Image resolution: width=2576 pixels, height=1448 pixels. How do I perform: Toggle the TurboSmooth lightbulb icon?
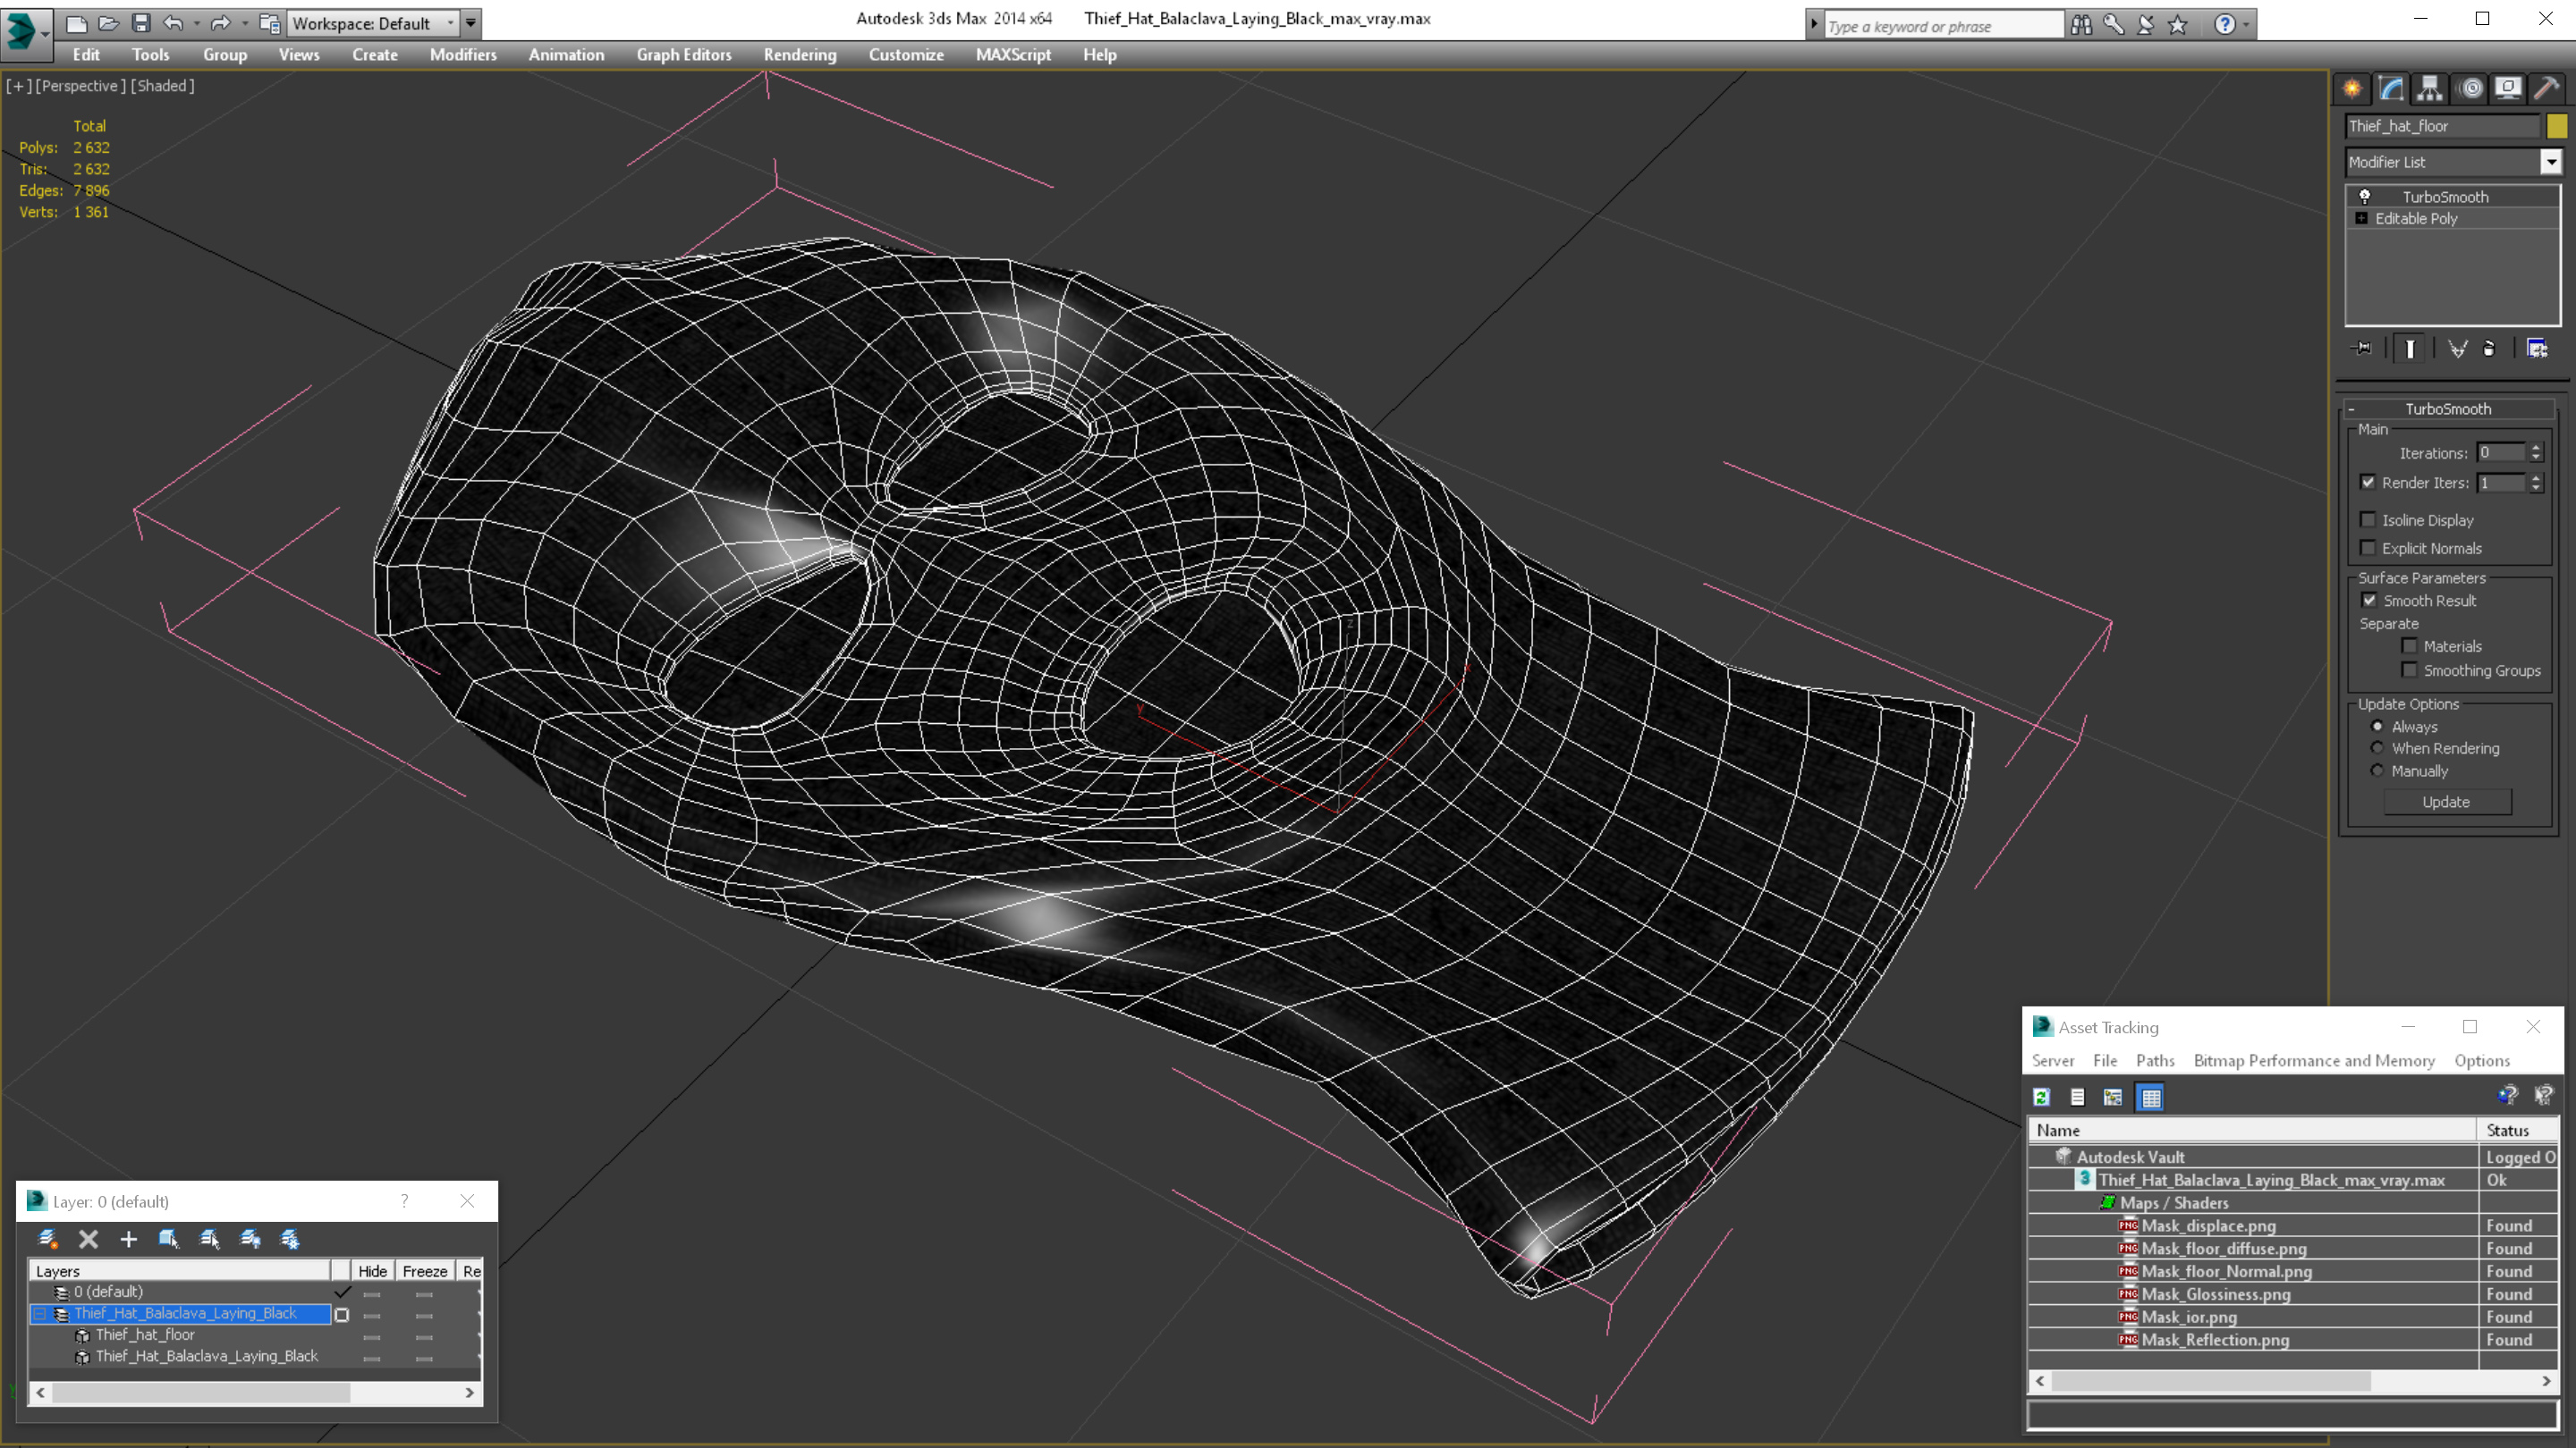point(2365,197)
